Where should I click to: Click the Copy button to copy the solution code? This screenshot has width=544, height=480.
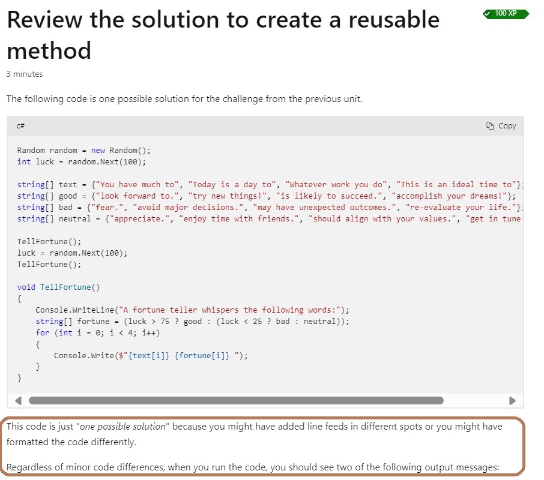click(x=501, y=125)
